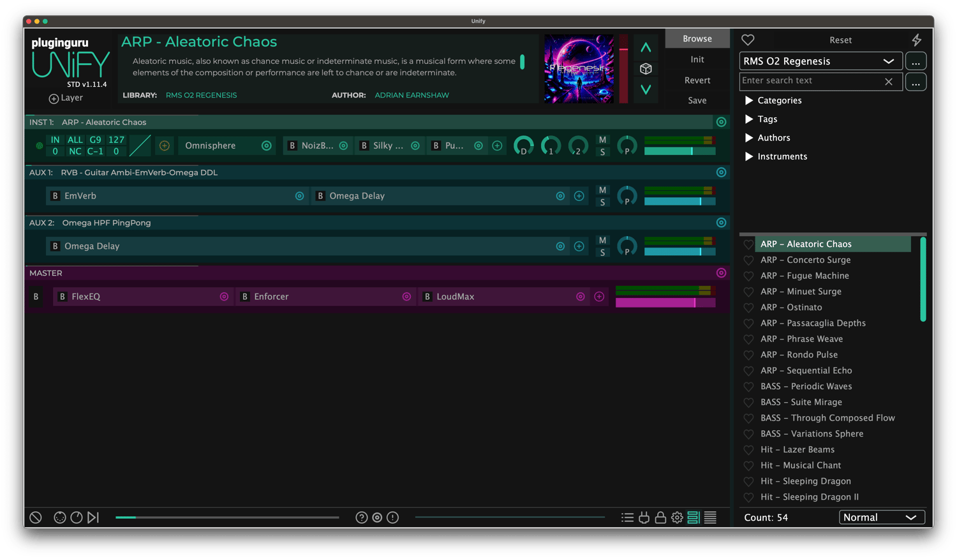957x559 pixels.
Task: Add audio effect after Pu... on INST 1
Action: (x=497, y=146)
